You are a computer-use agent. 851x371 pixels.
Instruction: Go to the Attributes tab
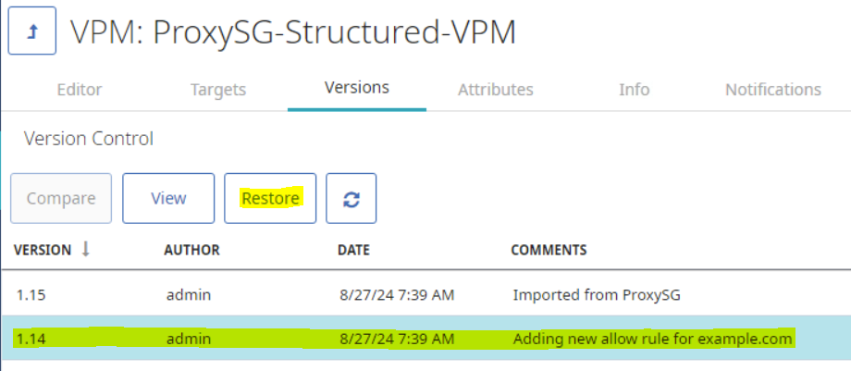tap(496, 90)
